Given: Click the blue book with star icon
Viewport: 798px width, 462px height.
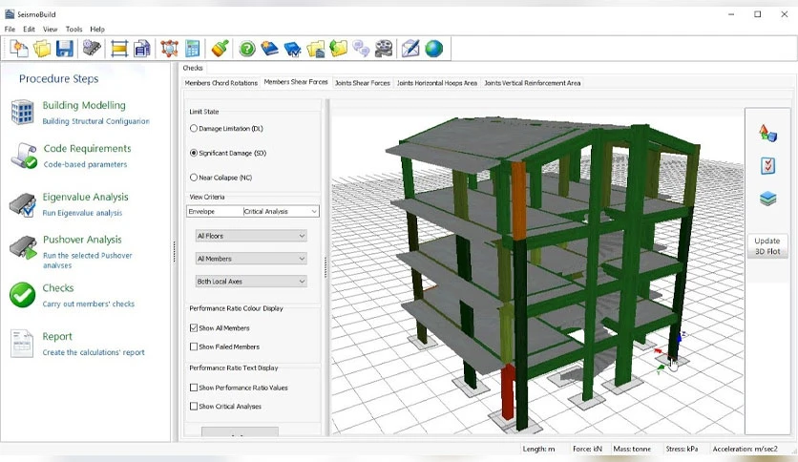Looking at the screenshot, I should tap(269, 49).
